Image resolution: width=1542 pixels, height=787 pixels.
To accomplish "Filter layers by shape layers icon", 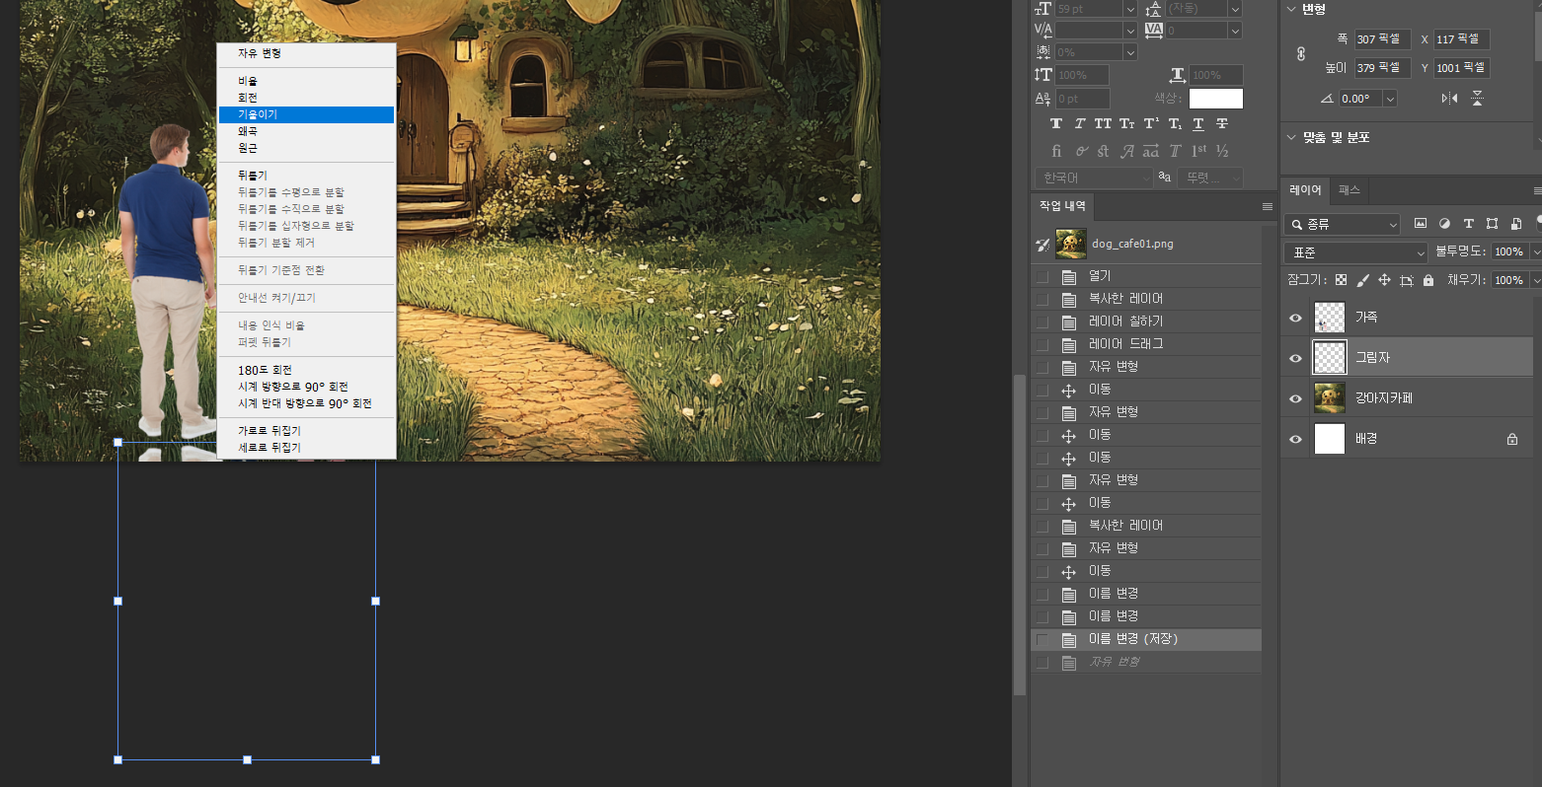I will [1492, 224].
